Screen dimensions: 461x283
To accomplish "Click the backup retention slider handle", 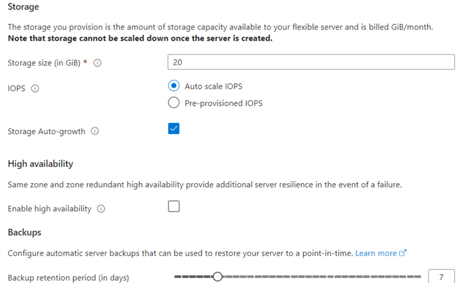I will click(217, 277).
